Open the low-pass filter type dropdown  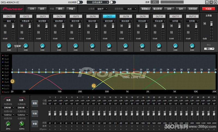click(22, 108)
